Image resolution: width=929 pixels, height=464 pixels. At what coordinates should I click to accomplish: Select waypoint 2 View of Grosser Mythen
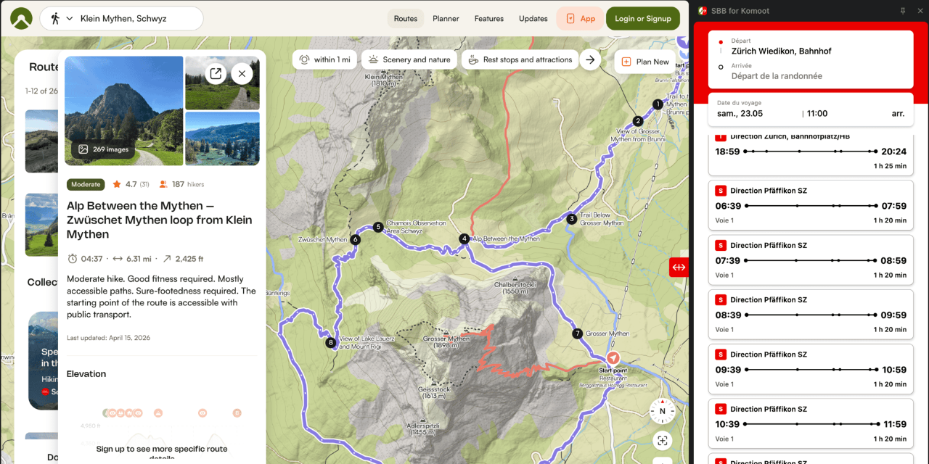(637, 121)
